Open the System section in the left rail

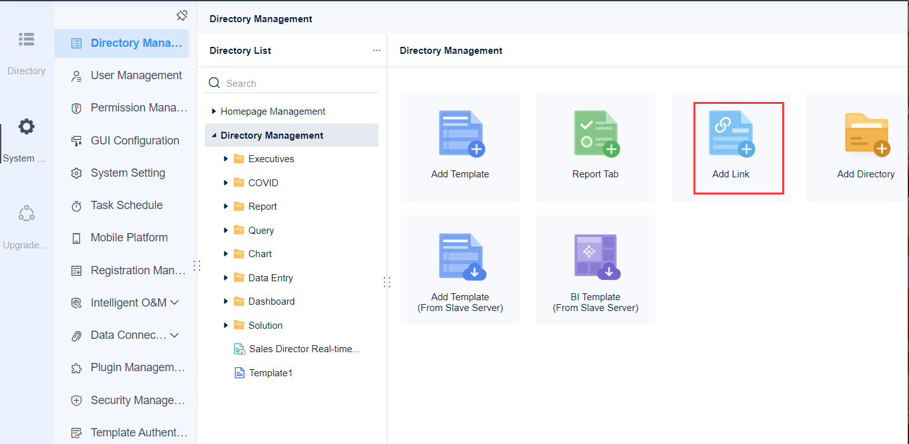click(x=26, y=126)
